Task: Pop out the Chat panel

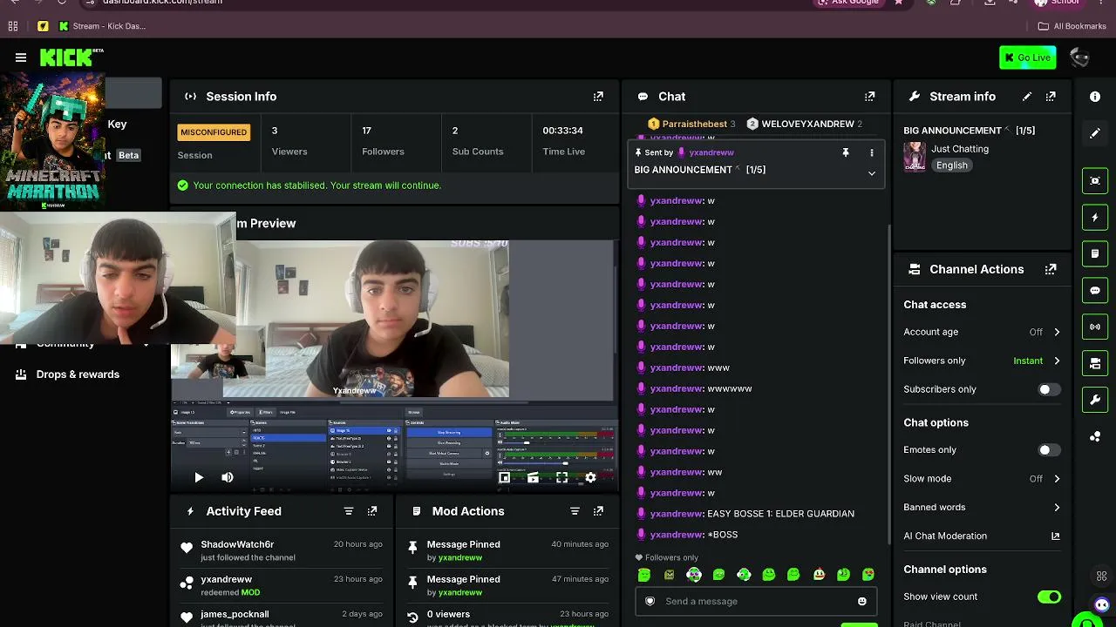Action: [869, 97]
